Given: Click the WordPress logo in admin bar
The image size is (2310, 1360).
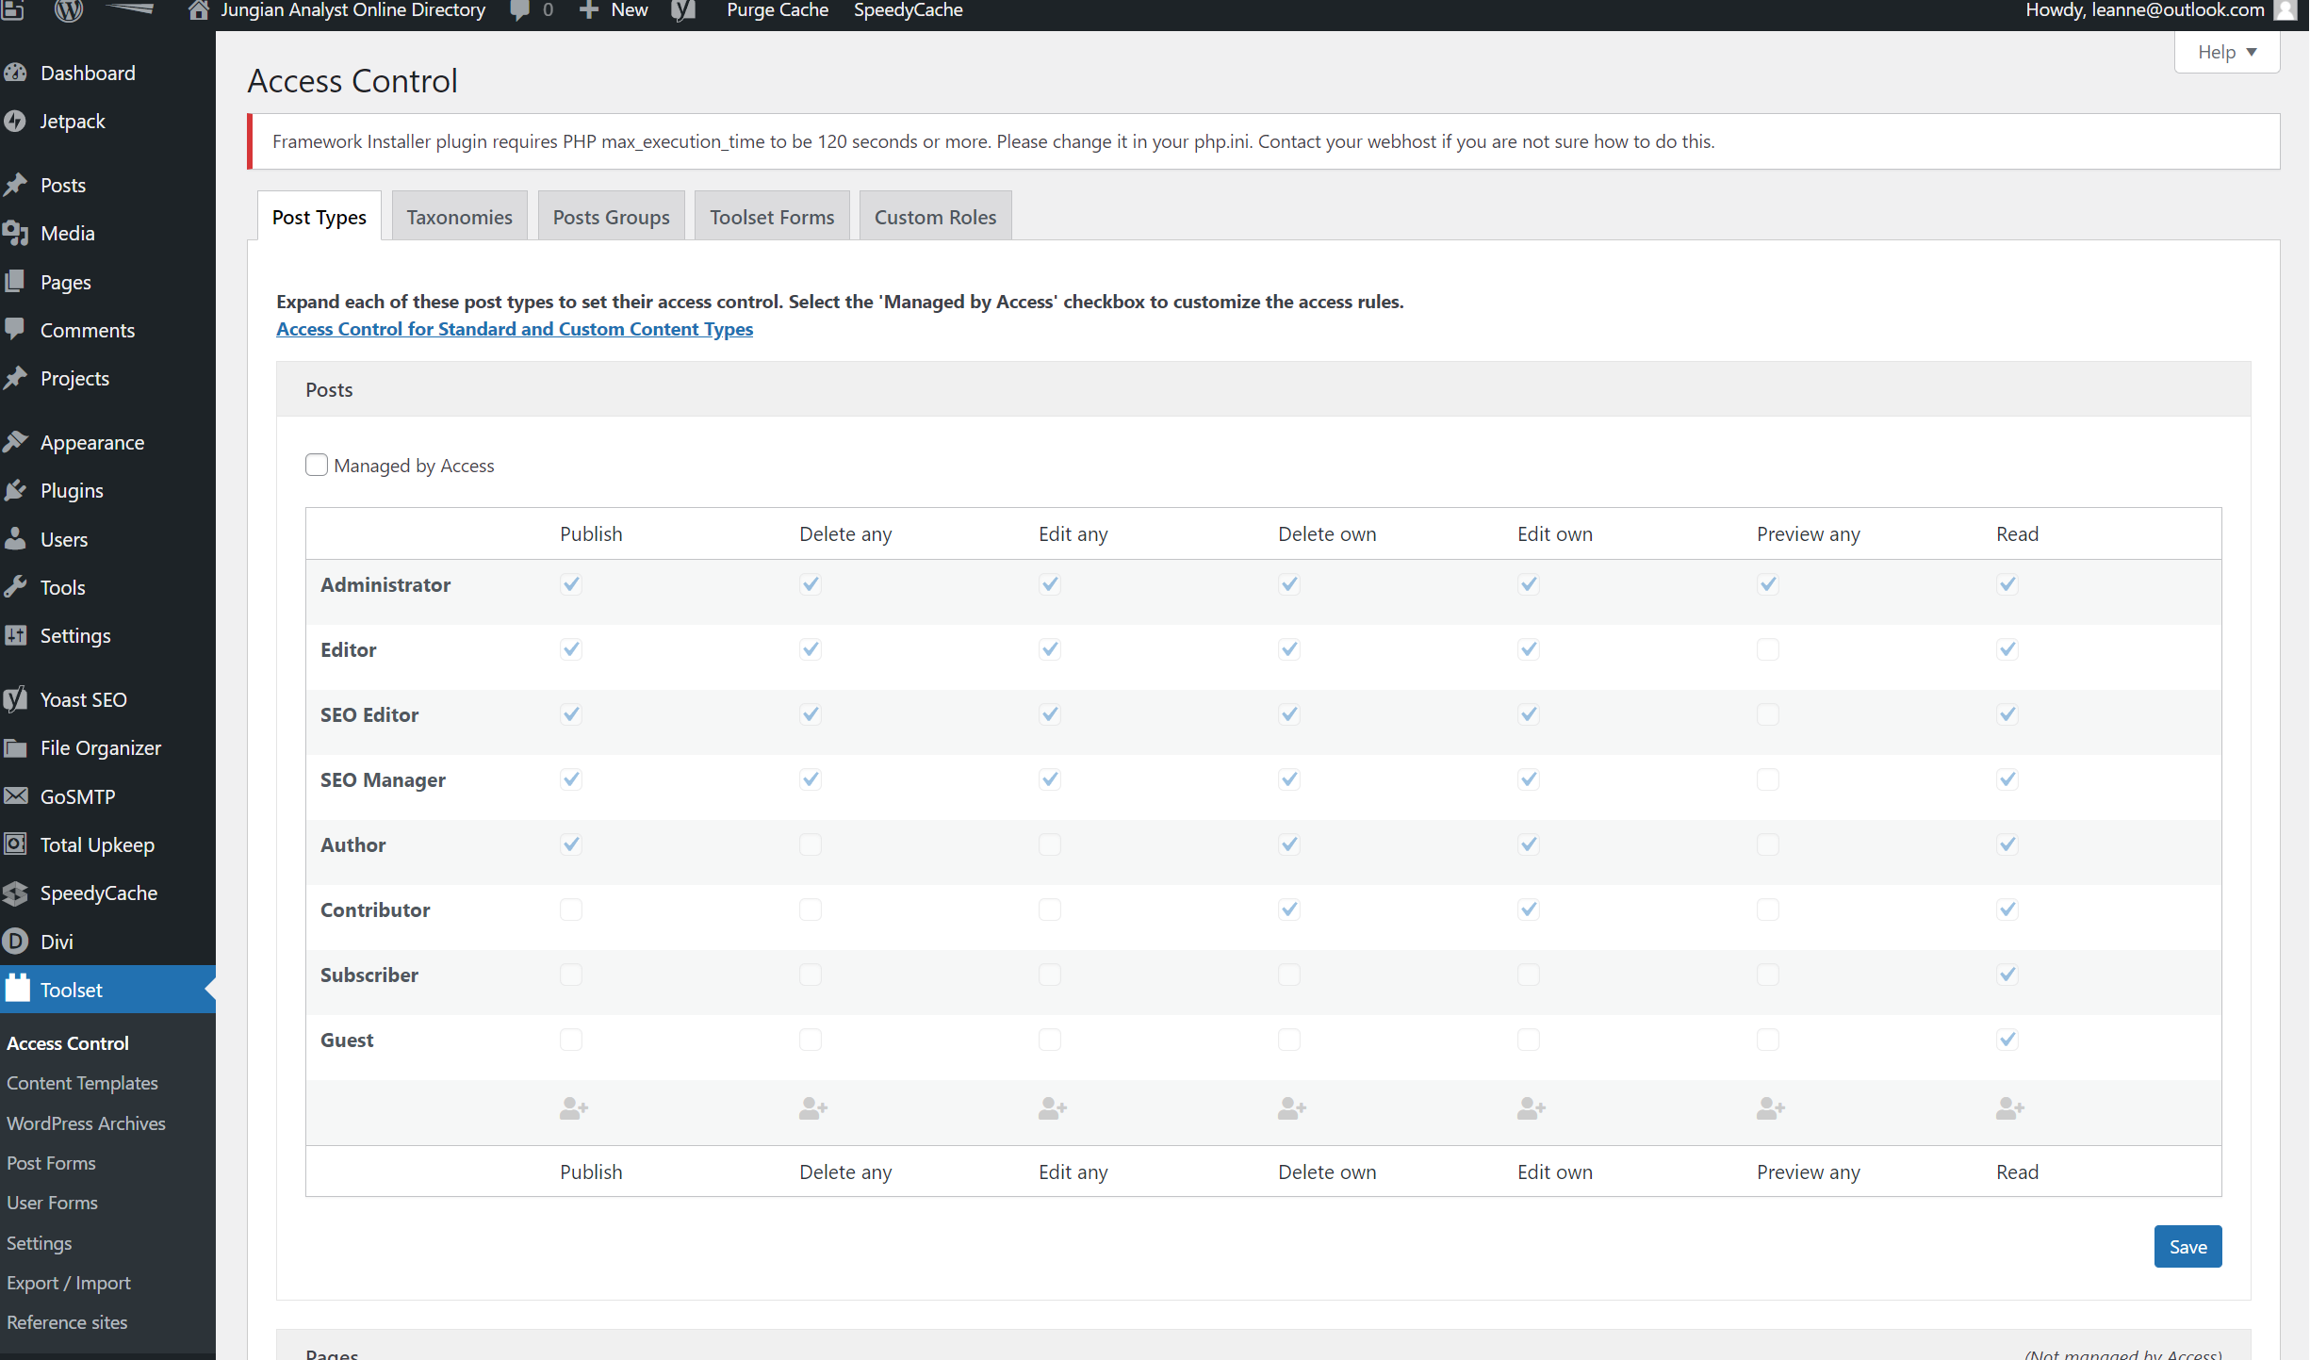Looking at the screenshot, I should [67, 10].
